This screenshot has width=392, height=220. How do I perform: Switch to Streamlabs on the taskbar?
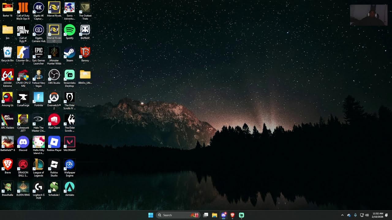241,215
